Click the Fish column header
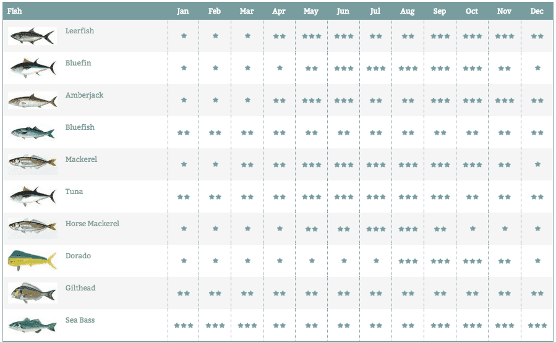556x343 pixels. pos(15,11)
